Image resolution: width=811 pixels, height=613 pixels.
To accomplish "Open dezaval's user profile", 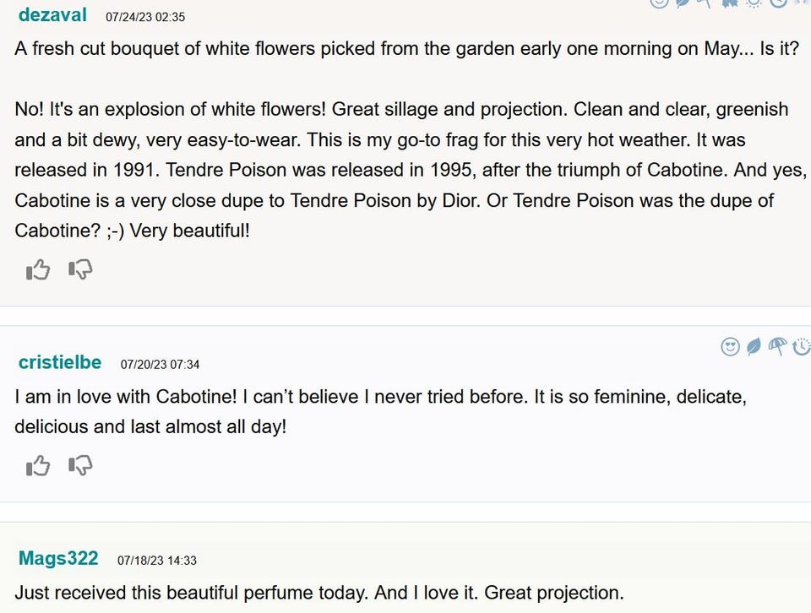I will pyautogui.click(x=53, y=15).
